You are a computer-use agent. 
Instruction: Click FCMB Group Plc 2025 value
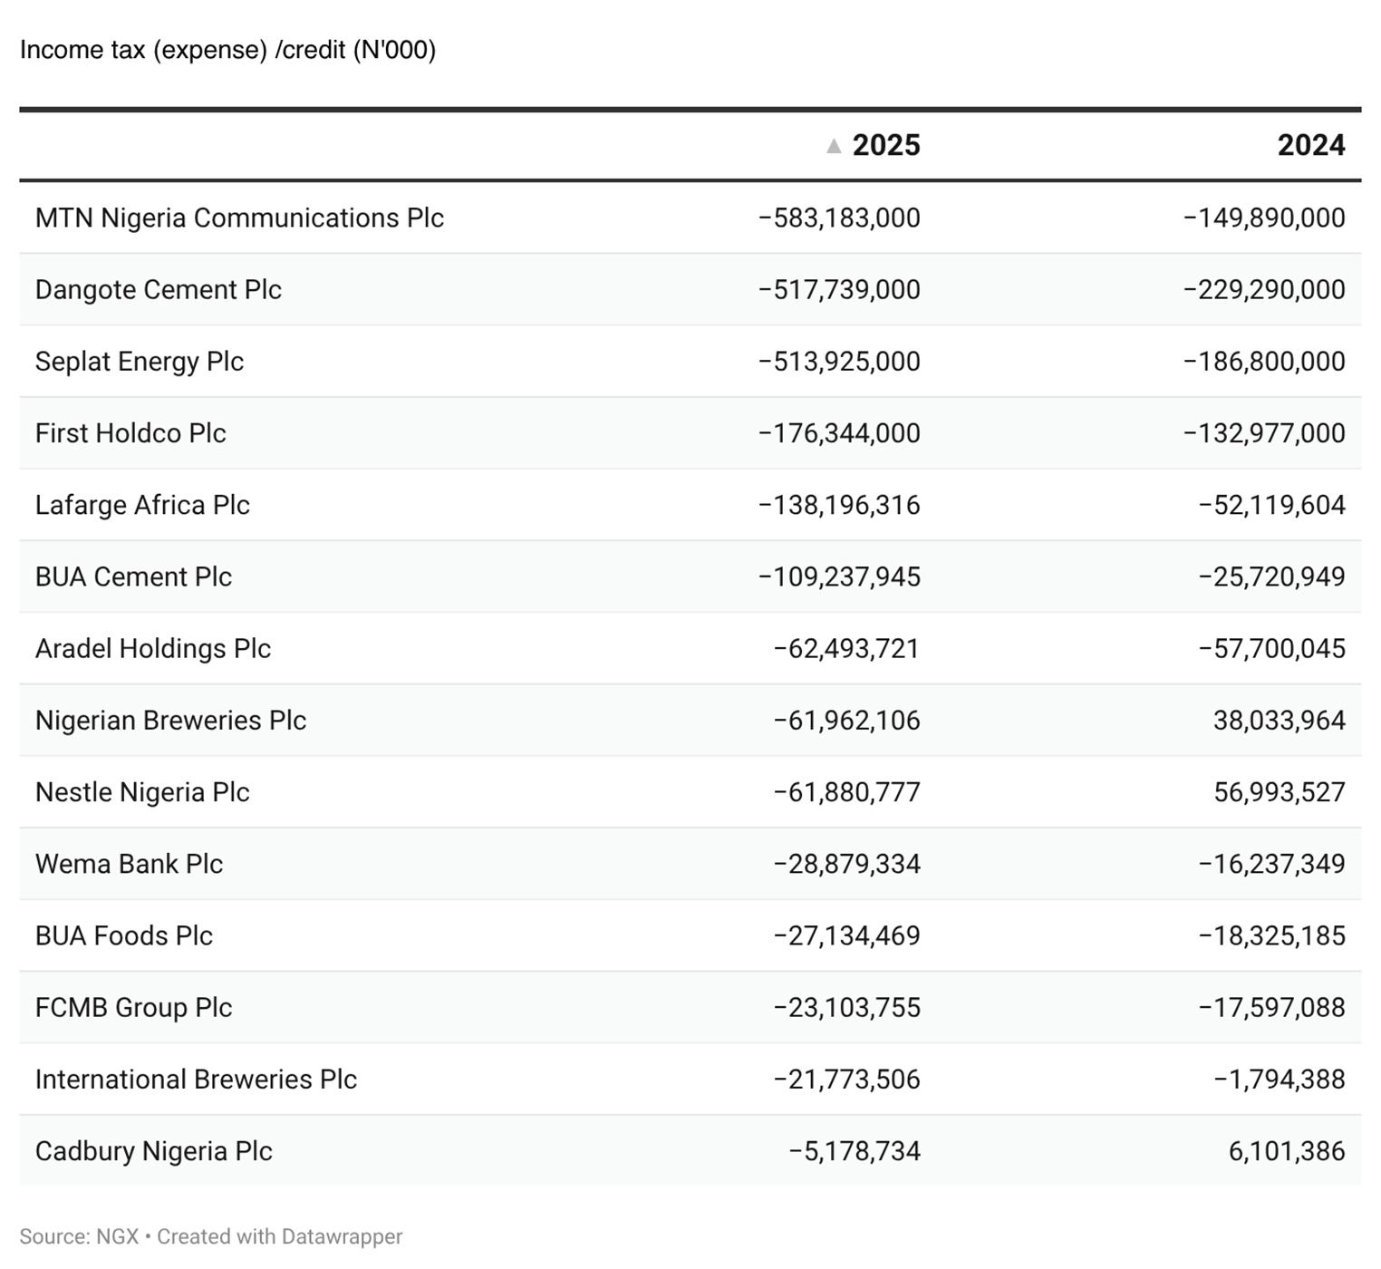pos(846,1008)
